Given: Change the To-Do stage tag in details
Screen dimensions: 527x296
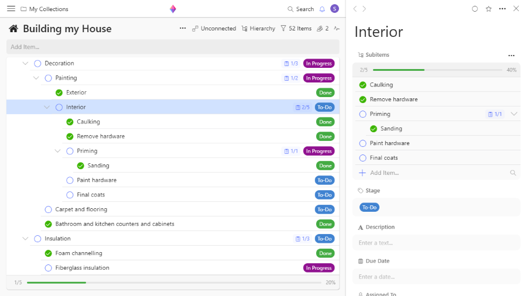Looking at the screenshot, I should coord(369,207).
